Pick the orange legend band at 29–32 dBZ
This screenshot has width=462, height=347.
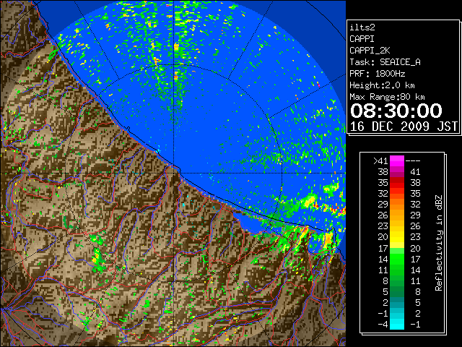[397, 204]
